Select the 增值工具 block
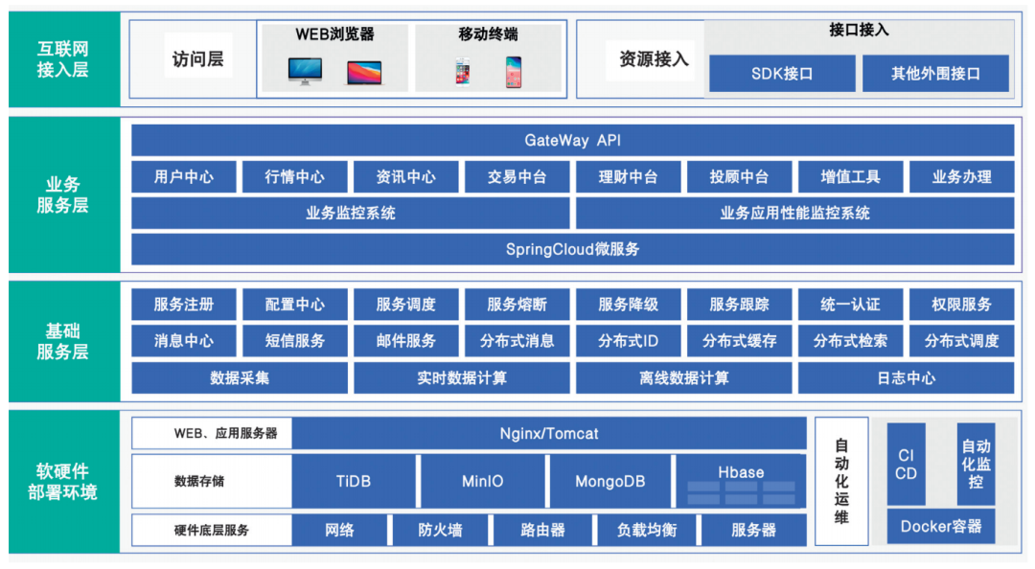 point(850,177)
